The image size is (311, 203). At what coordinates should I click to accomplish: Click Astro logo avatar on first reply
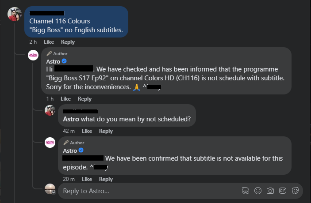coord(33,55)
